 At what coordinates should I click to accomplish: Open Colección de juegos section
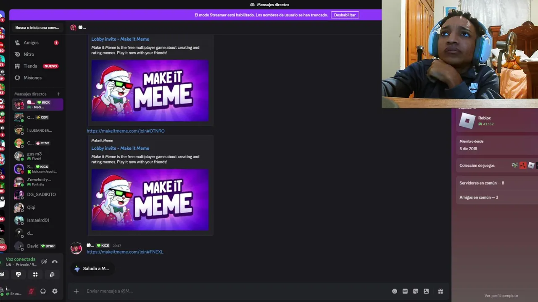[x=497, y=165]
